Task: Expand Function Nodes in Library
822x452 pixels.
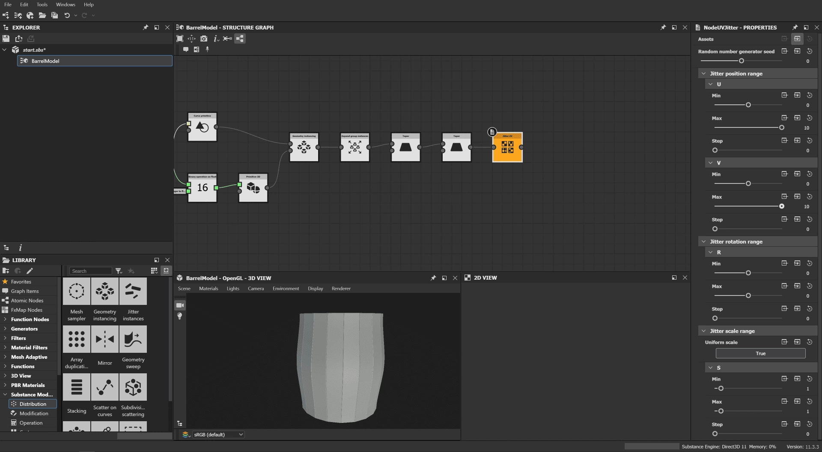Action: pyautogui.click(x=5, y=319)
